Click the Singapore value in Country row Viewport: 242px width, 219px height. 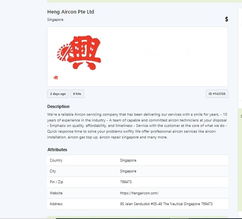[128, 160]
